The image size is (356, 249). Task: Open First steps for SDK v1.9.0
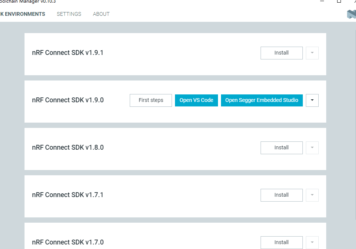(x=150, y=100)
